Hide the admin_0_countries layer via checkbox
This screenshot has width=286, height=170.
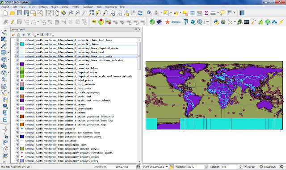[x=17, y=64]
